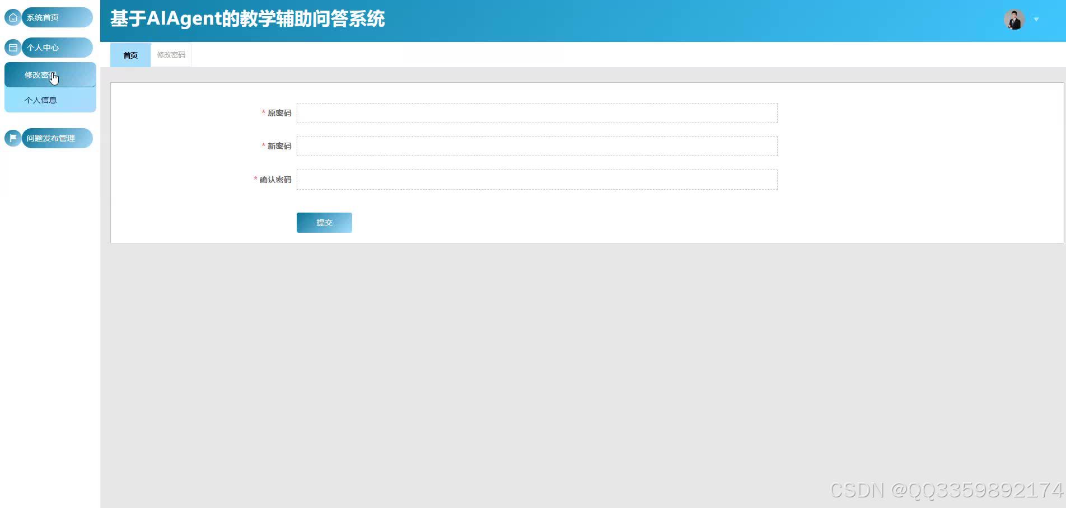
Task: Open 个人信息 in the sidebar submenu
Action: (x=50, y=100)
